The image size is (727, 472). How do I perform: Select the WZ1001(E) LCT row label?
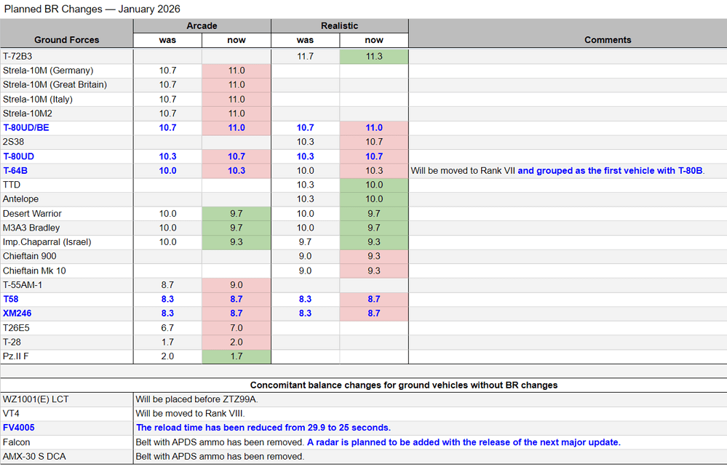tap(36, 399)
